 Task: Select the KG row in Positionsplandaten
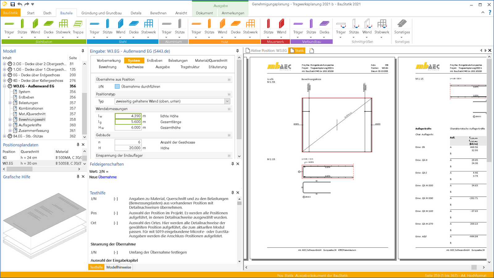42,158
